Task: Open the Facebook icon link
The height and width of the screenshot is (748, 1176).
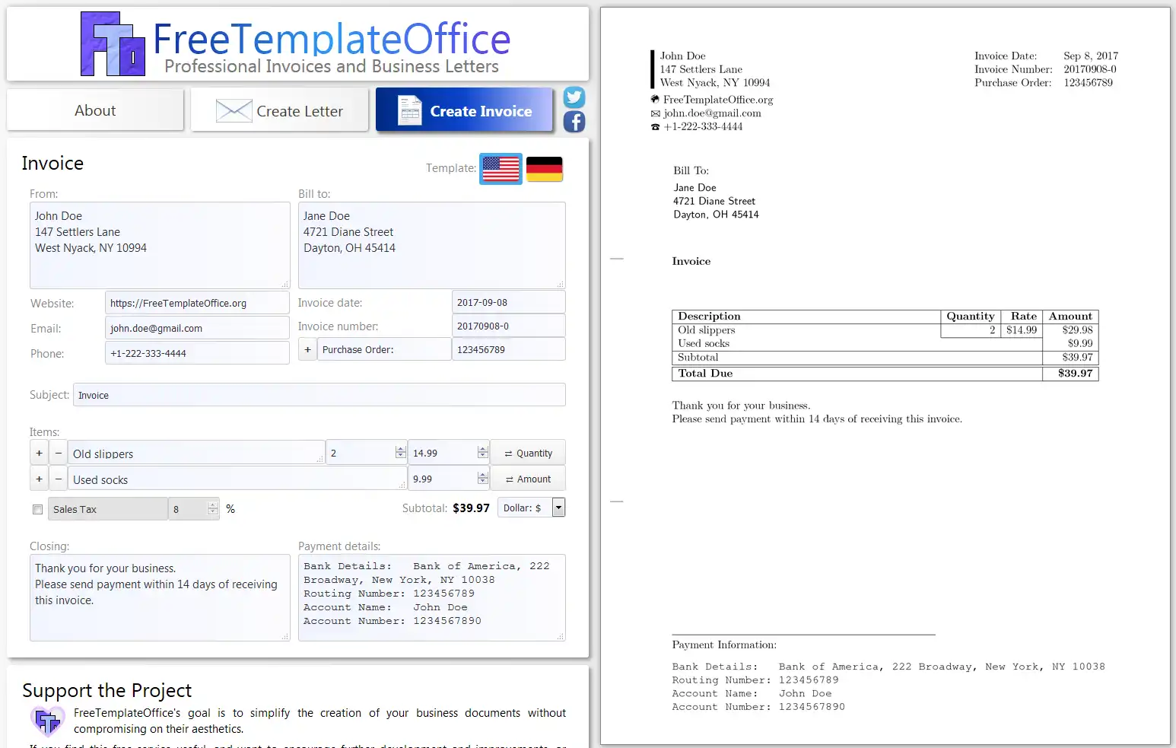Action: point(574,122)
